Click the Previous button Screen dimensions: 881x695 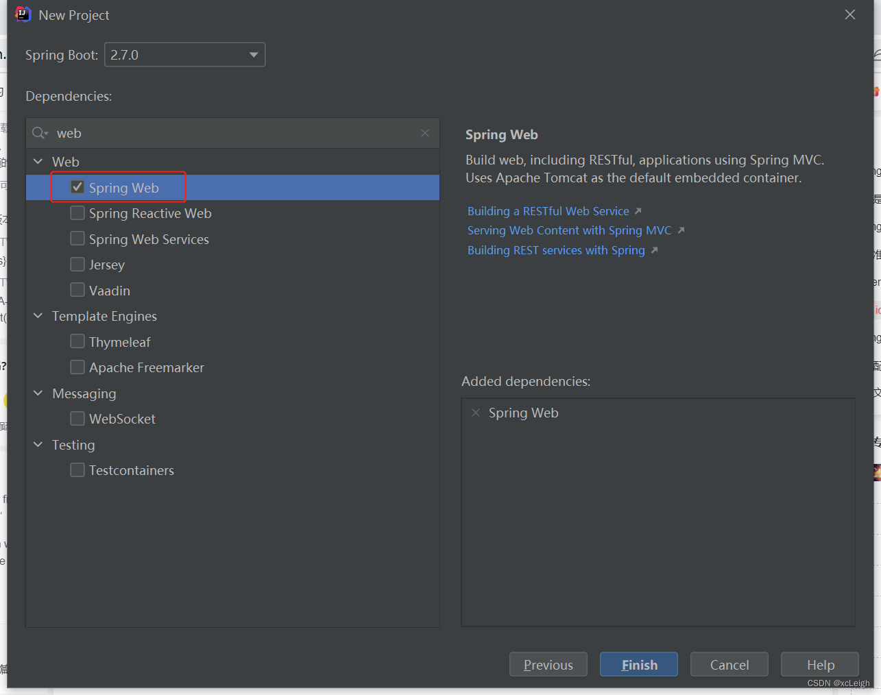point(548,665)
